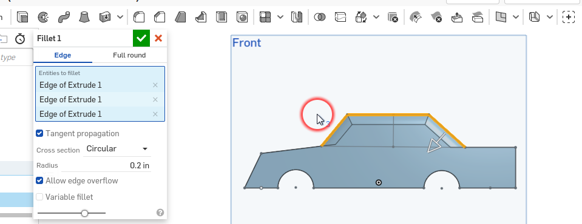
Task: Select the Mirror tool
Action: pyautogui.click(x=297, y=17)
